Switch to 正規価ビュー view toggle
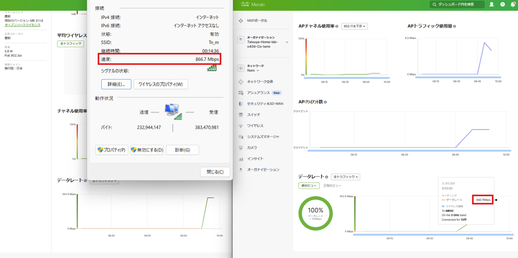The height and width of the screenshot is (258, 518). tap(332, 186)
